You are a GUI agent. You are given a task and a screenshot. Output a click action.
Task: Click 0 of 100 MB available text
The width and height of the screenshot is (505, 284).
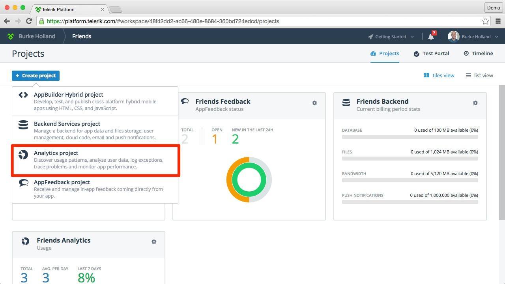click(x=446, y=130)
